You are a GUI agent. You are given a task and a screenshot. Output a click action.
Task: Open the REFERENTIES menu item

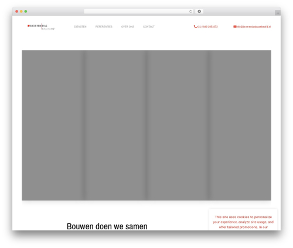click(x=104, y=26)
